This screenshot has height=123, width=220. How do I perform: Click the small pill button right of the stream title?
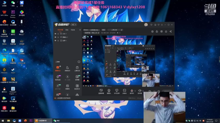104,30
